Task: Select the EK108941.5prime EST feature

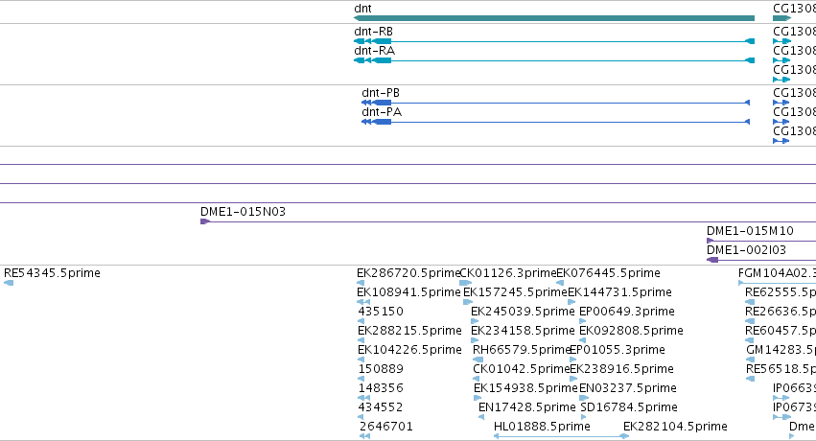Action: [363, 302]
